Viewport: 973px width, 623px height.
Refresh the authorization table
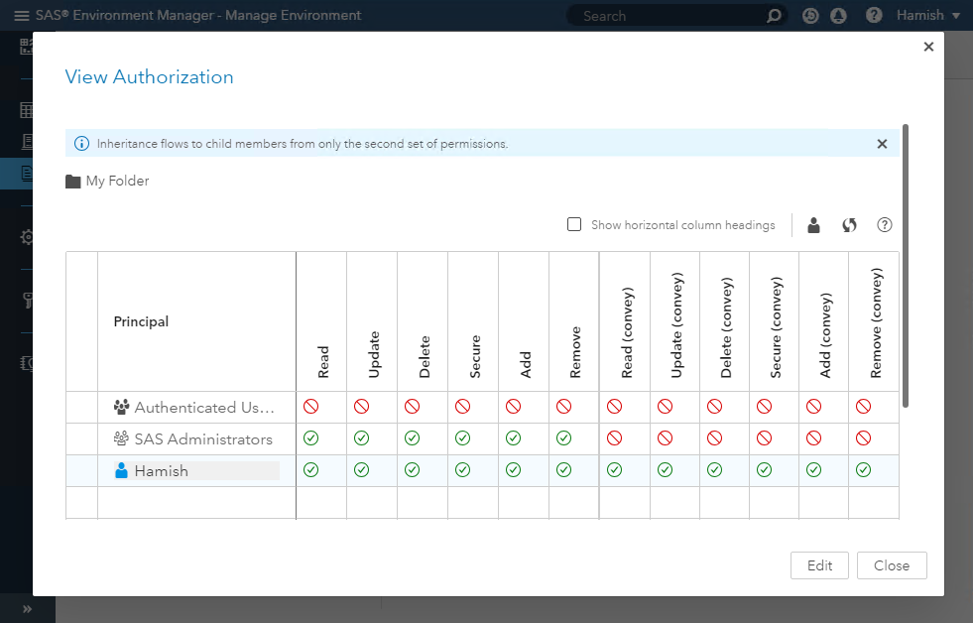[849, 225]
